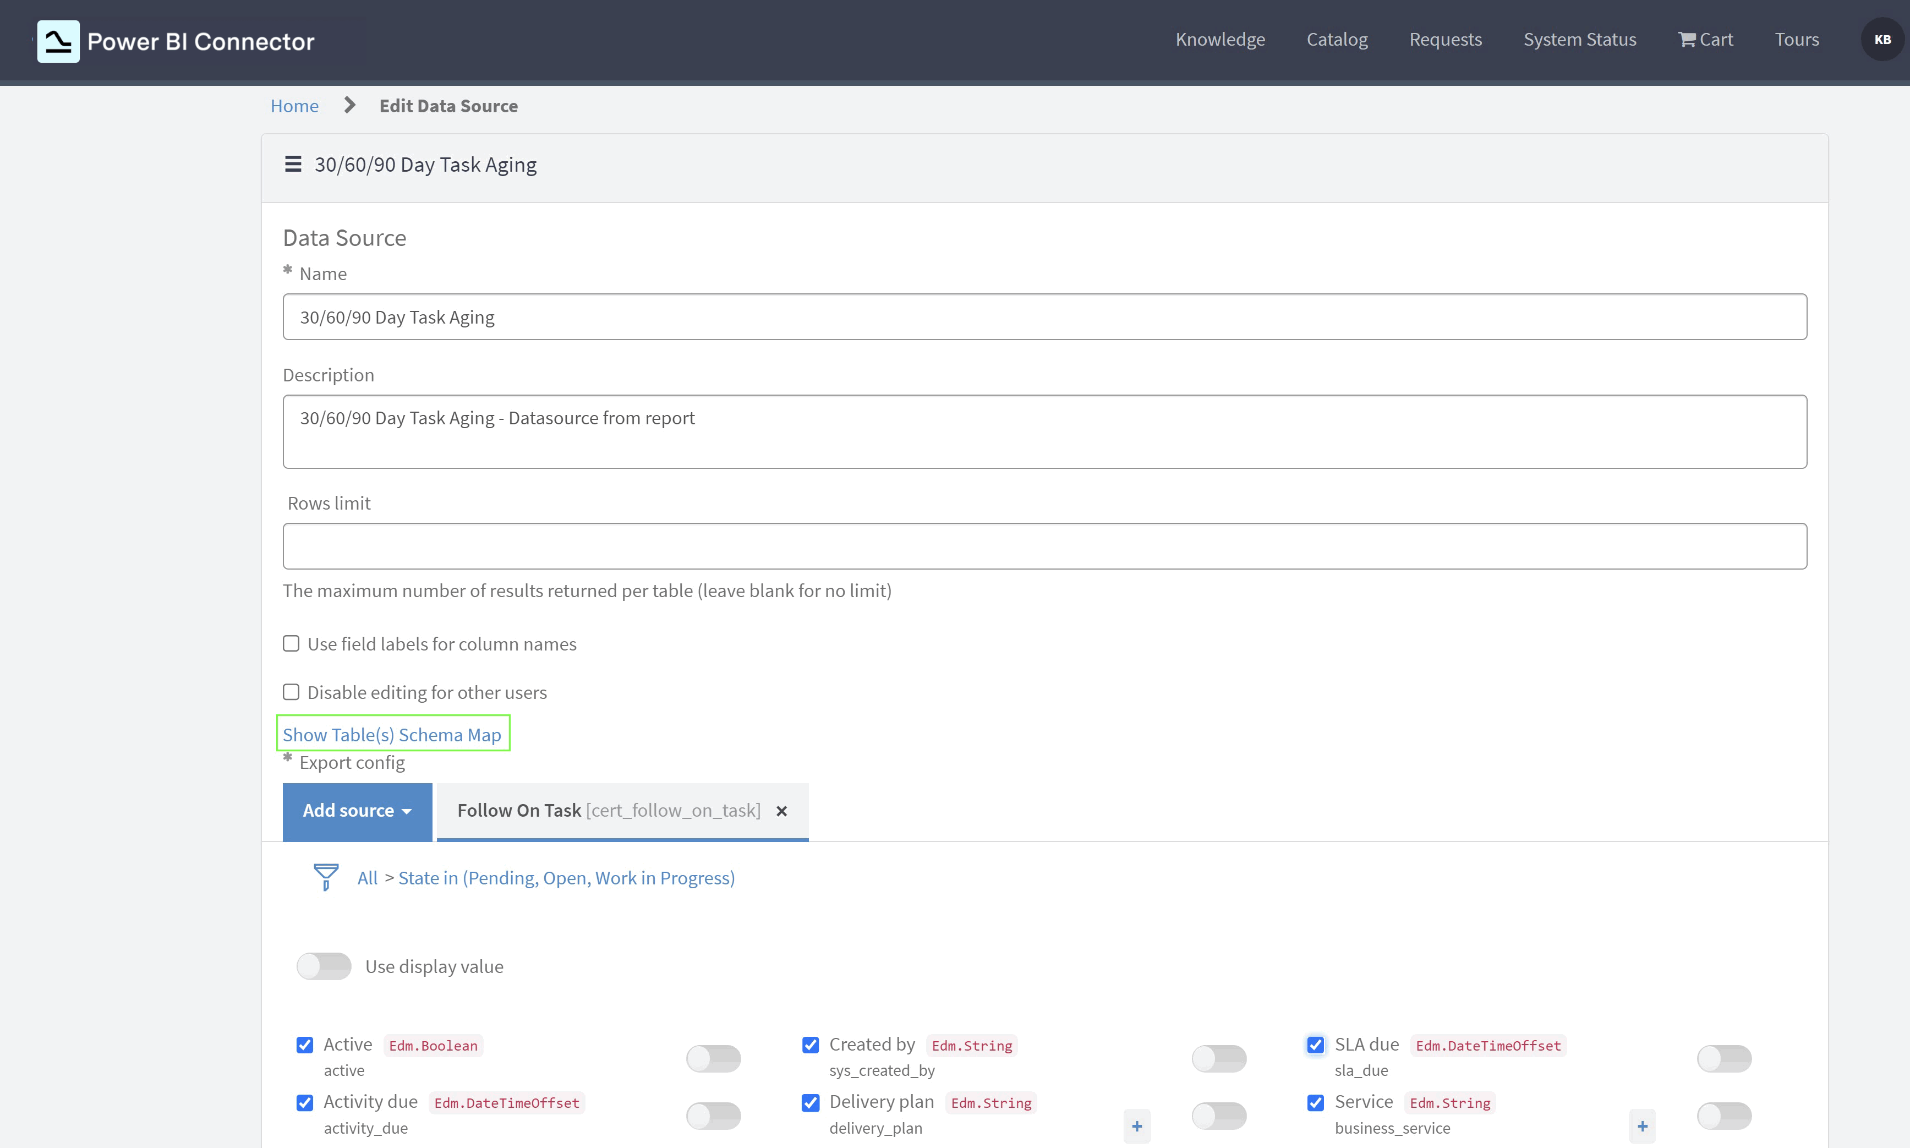This screenshot has width=1910, height=1148.
Task: Click the plus icon next to Service
Action: (1643, 1127)
